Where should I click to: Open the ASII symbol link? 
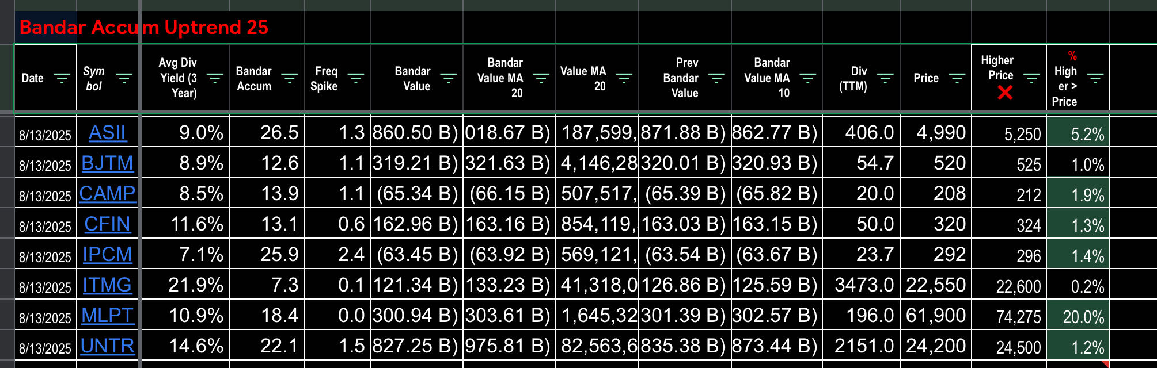[x=108, y=133]
